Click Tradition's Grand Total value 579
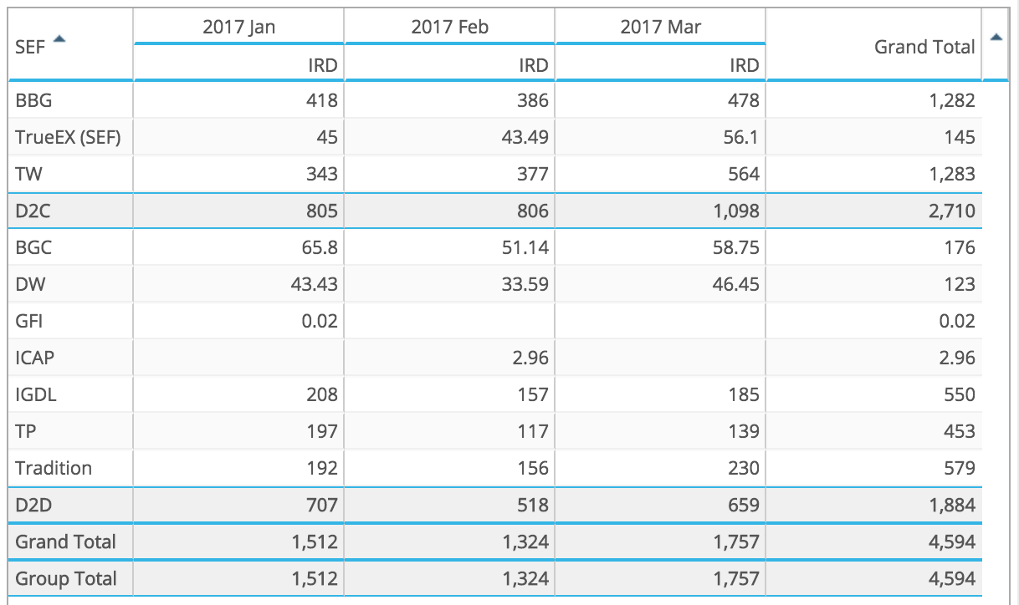Image resolution: width=1019 pixels, height=605 pixels. tap(960, 468)
